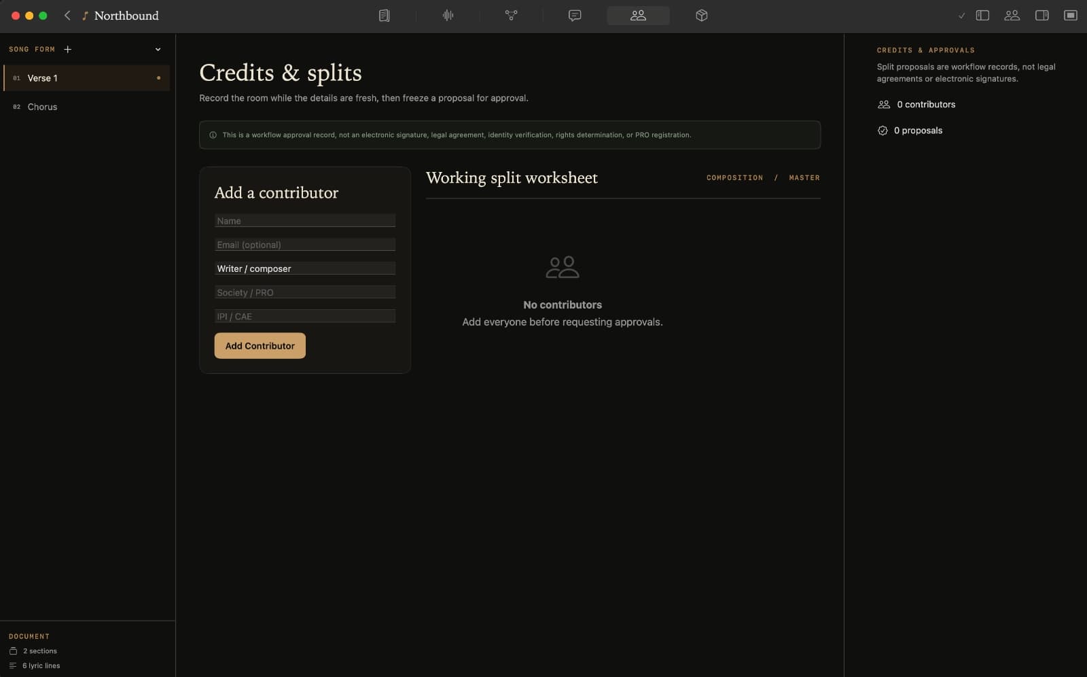Enter focus mode with the rightmost toolbar icon
Image resolution: width=1087 pixels, height=677 pixels.
coord(1071,15)
